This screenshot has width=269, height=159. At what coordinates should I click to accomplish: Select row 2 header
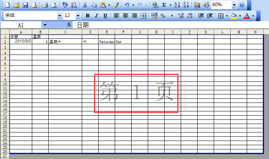tap(5, 41)
